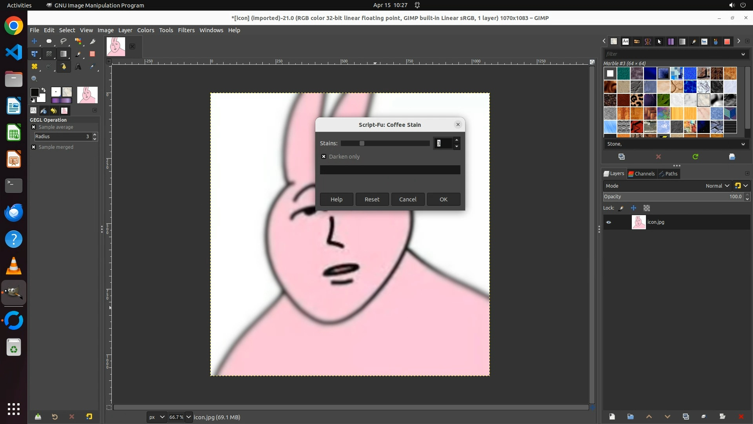Expand the Stone pattern tag dropdown

click(743, 144)
